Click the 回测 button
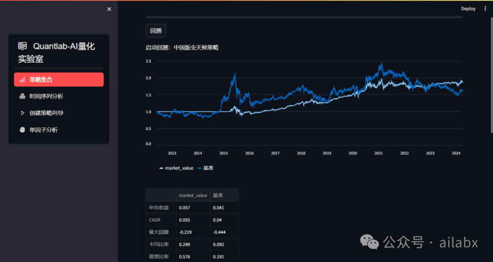The width and height of the screenshot is (493, 262). click(x=156, y=31)
